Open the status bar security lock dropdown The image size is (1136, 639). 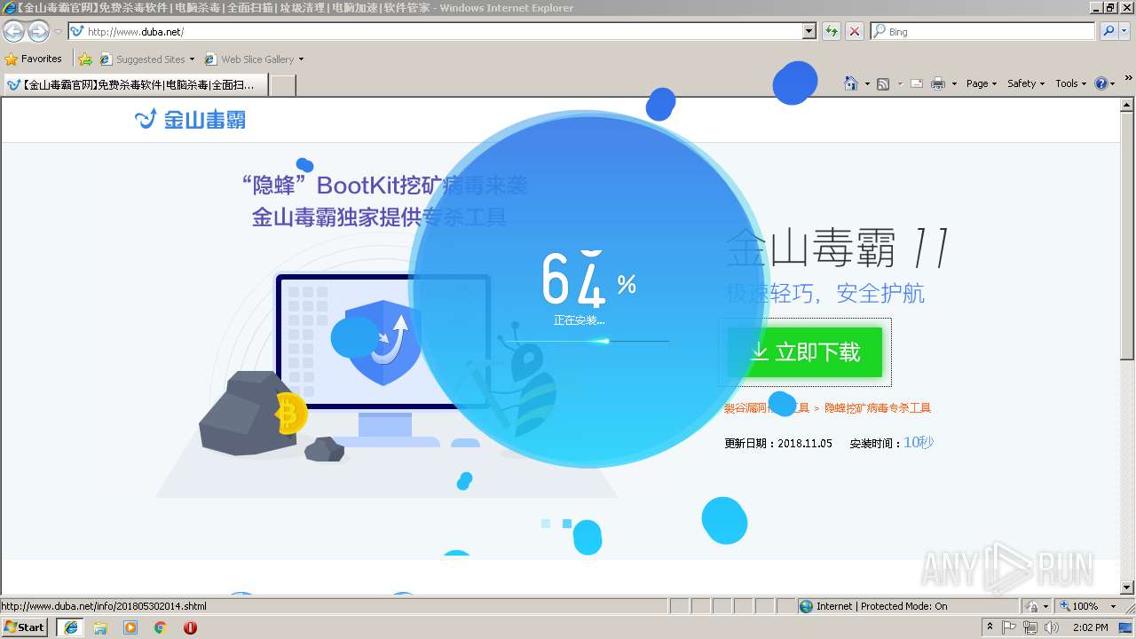(1037, 606)
